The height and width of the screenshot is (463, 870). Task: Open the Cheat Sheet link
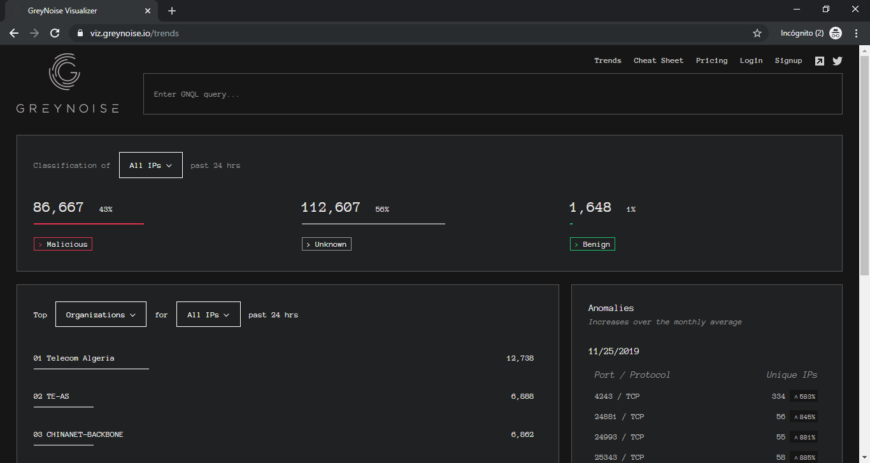pos(659,60)
